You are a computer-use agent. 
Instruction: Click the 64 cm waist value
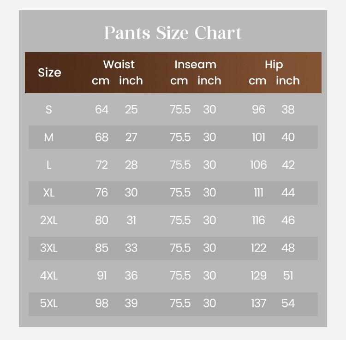[101, 110]
